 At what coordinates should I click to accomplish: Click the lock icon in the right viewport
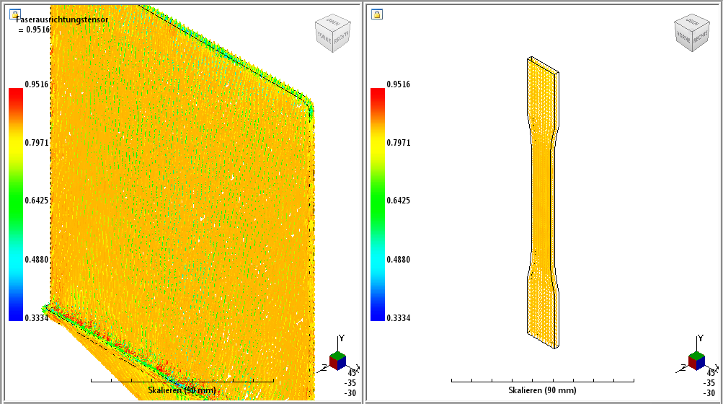pos(377,14)
